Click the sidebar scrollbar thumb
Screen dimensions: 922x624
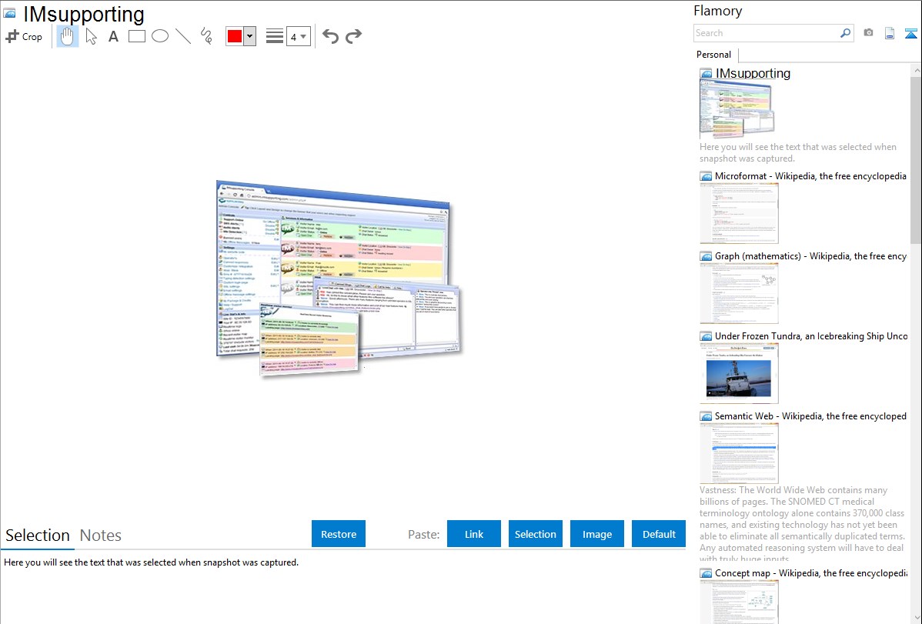click(x=916, y=159)
